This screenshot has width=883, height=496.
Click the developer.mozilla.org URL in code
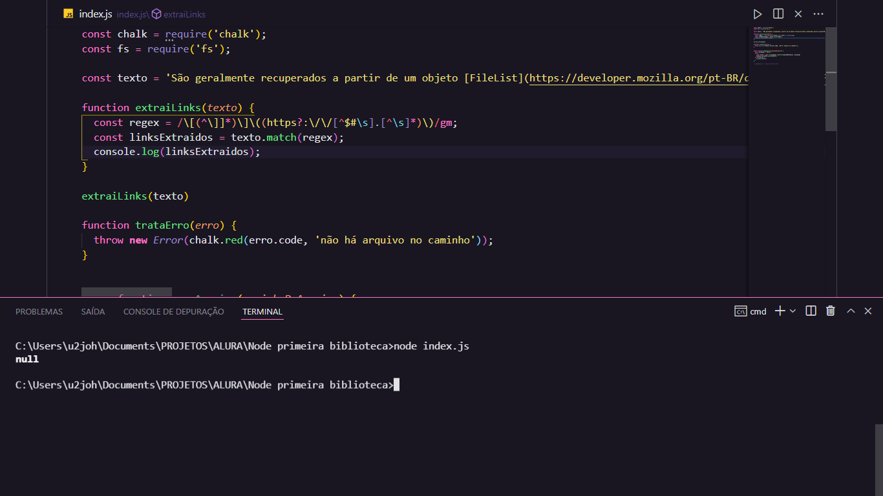pyautogui.click(x=639, y=78)
